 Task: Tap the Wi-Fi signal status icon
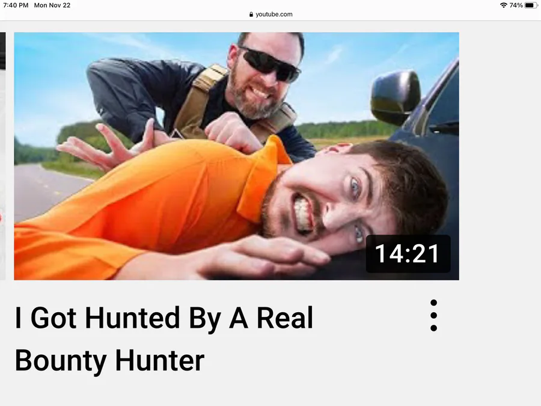tap(503, 5)
